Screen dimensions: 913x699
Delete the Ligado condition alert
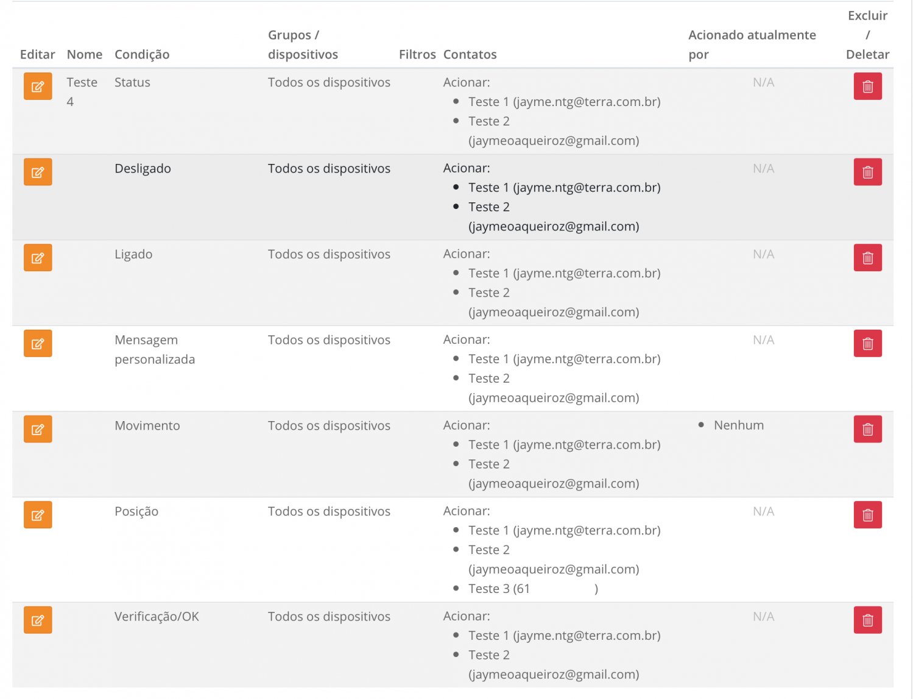[867, 258]
